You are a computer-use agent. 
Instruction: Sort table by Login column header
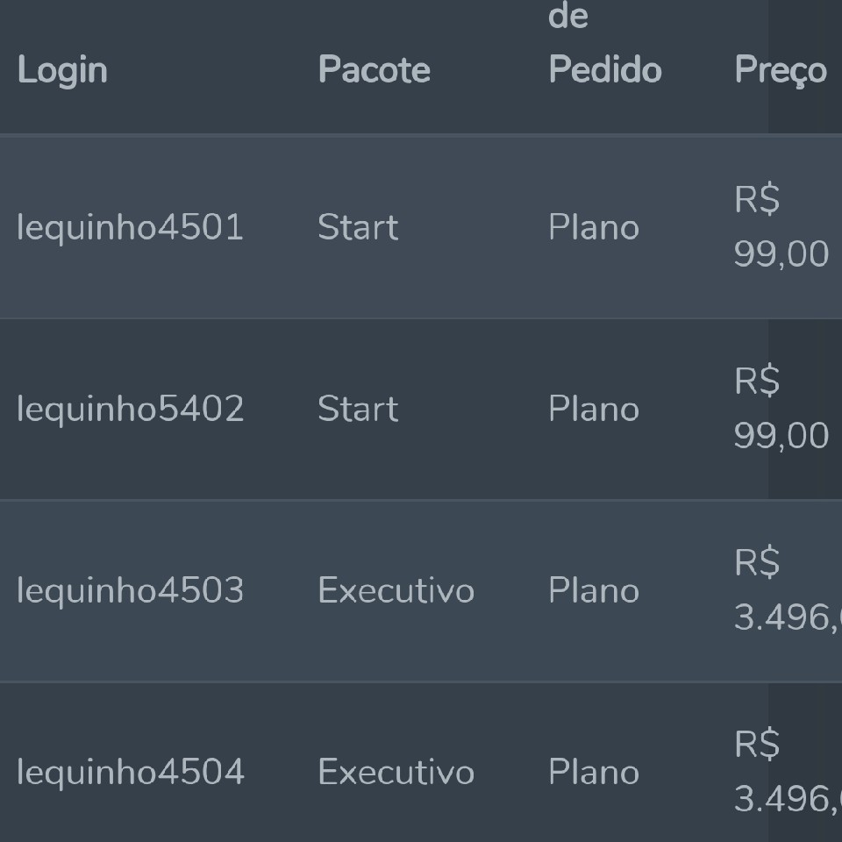click(x=62, y=70)
